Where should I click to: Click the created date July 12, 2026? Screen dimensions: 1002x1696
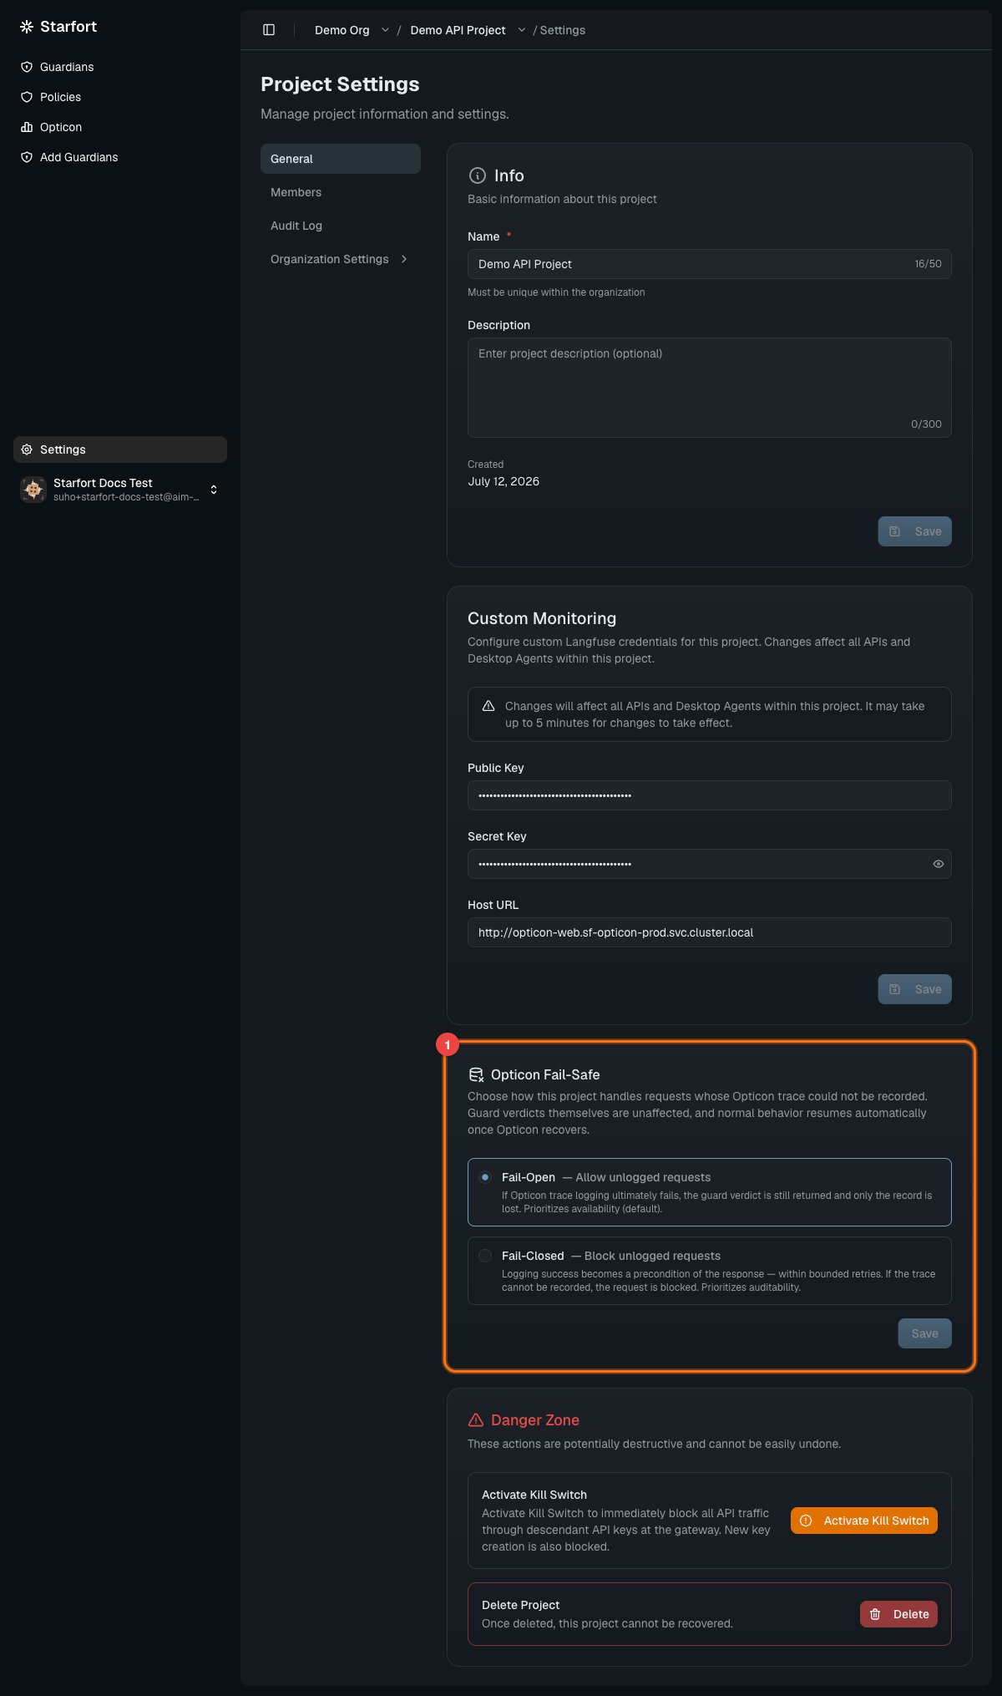click(x=504, y=481)
